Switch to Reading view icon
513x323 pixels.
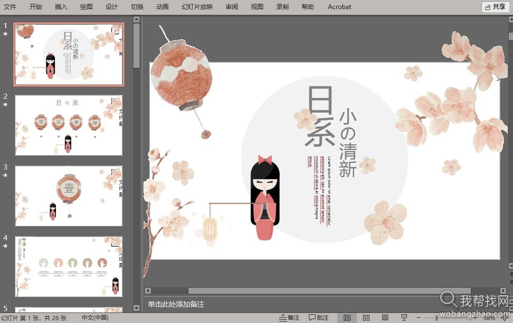pyautogui.click(x=385, y=318)
